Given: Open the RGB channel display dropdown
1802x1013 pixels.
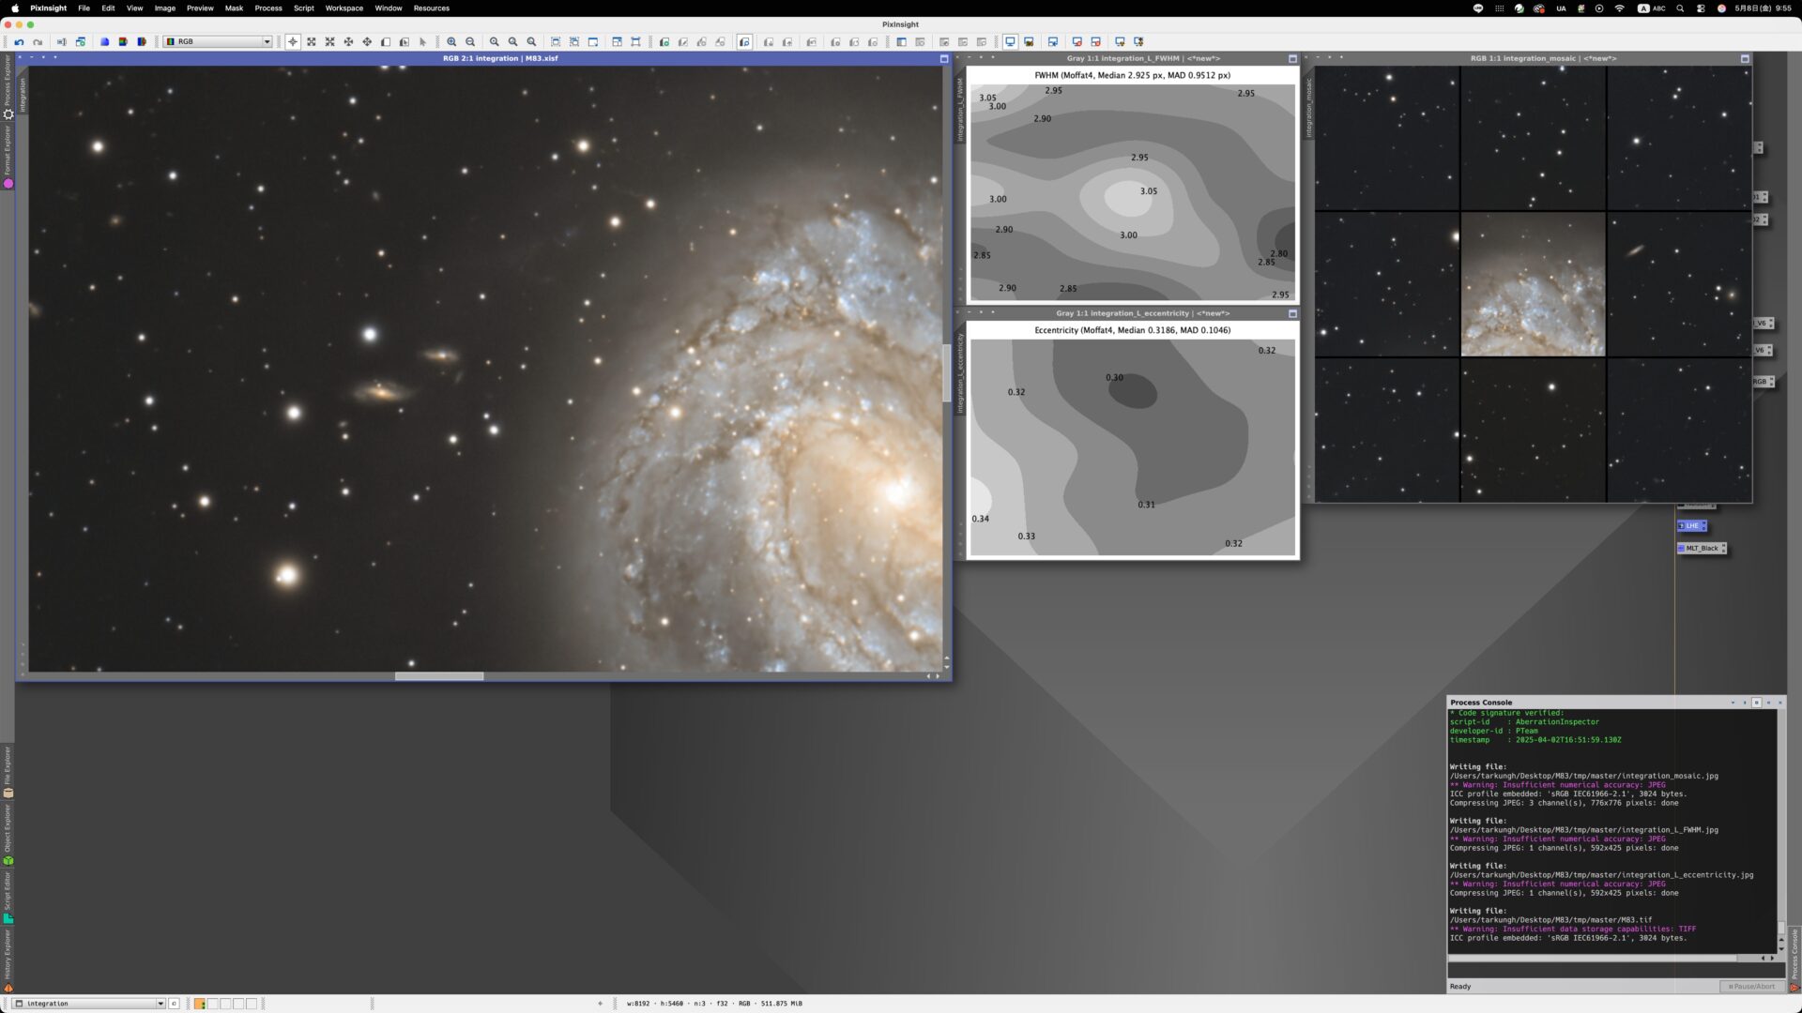Looking at the screenshot, I should coord(218,42).
